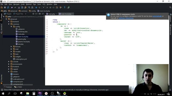Image resolution: width=172 pixels, height=96 pixels.
Task: Open the VCS menu
Action: [44, 4]
